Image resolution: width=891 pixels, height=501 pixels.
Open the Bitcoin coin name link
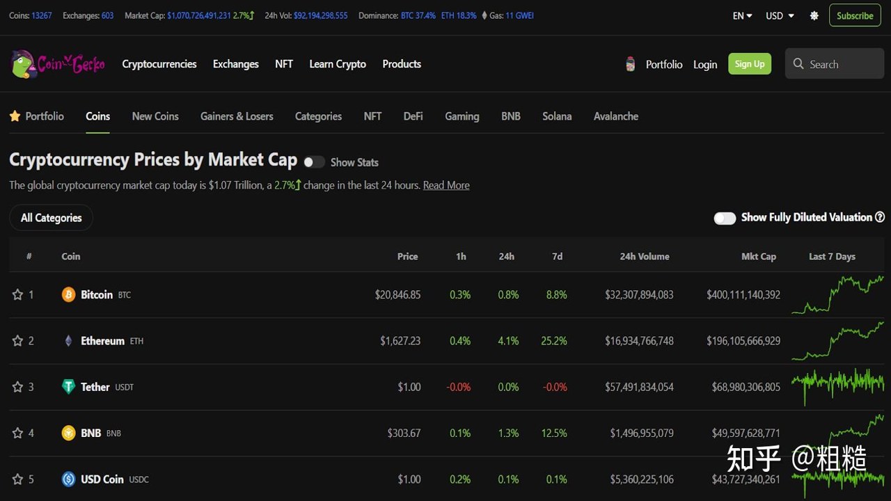[97, 295]
